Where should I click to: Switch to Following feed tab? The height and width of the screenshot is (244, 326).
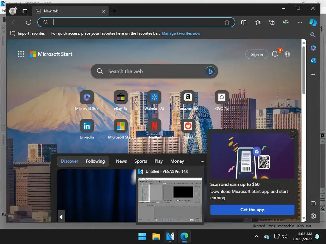coord(95,161)
